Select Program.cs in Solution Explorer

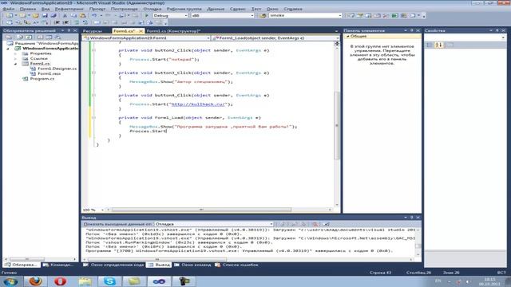click(42, 79)
